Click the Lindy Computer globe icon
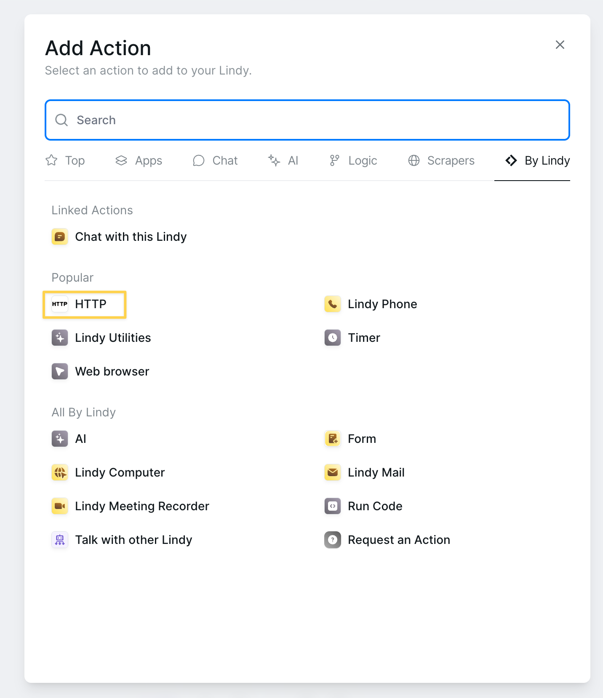The image size is (603, 698). pyautogui.click(x=60, y=472)
